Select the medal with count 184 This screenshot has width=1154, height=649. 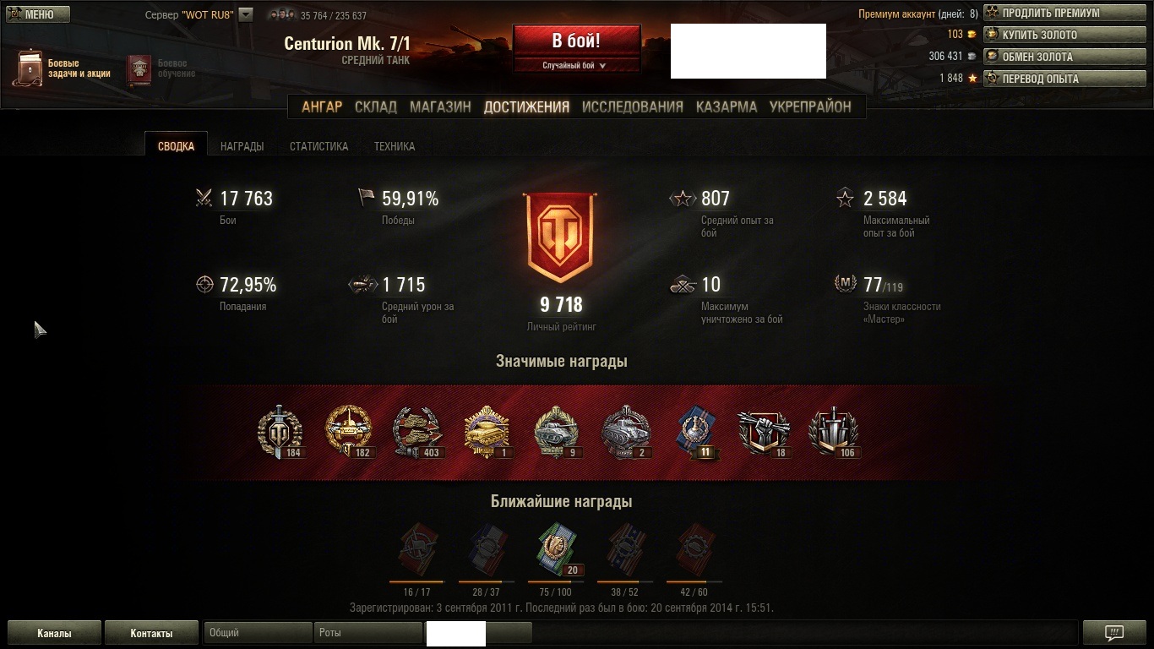pyautogui.click(x=280, y=432)
